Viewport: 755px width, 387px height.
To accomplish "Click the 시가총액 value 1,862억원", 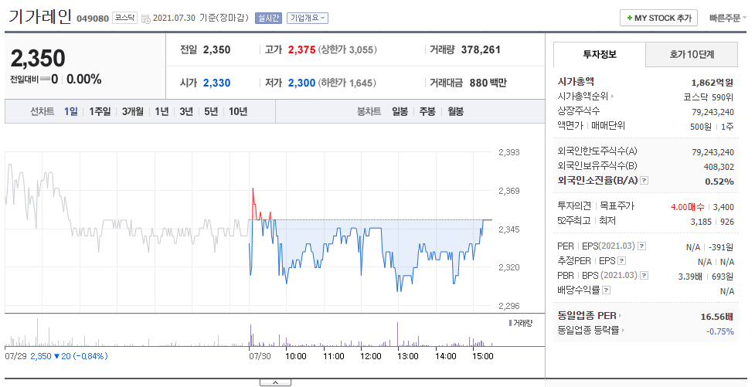I will pyautogui.click(x=712, y=83).
